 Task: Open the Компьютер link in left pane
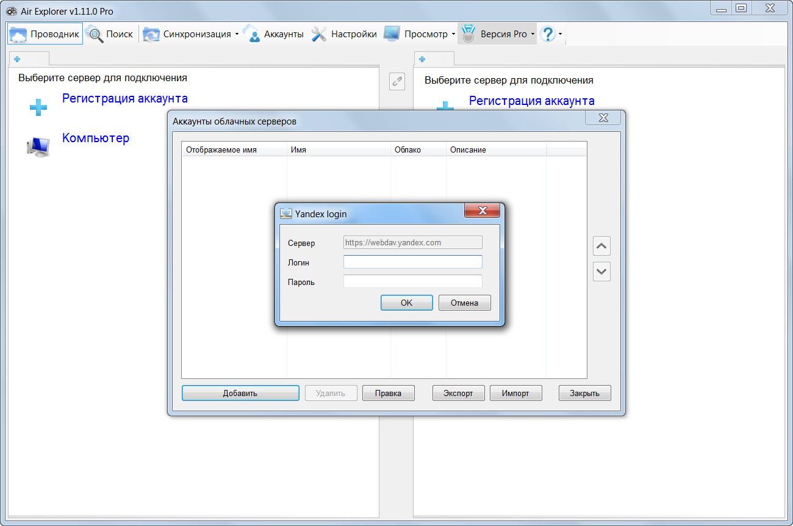(x=96, y=138)
